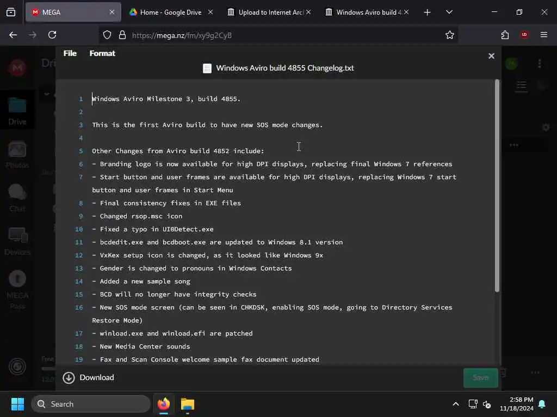Close the changelog text editor overlay
The width and height of the screenshot is (557, 417).
(491, 56)
